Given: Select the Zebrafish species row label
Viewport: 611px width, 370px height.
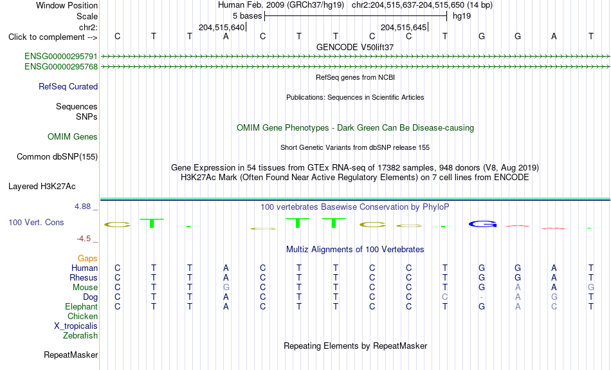Looking at the screenshot, I should [80, 336].
